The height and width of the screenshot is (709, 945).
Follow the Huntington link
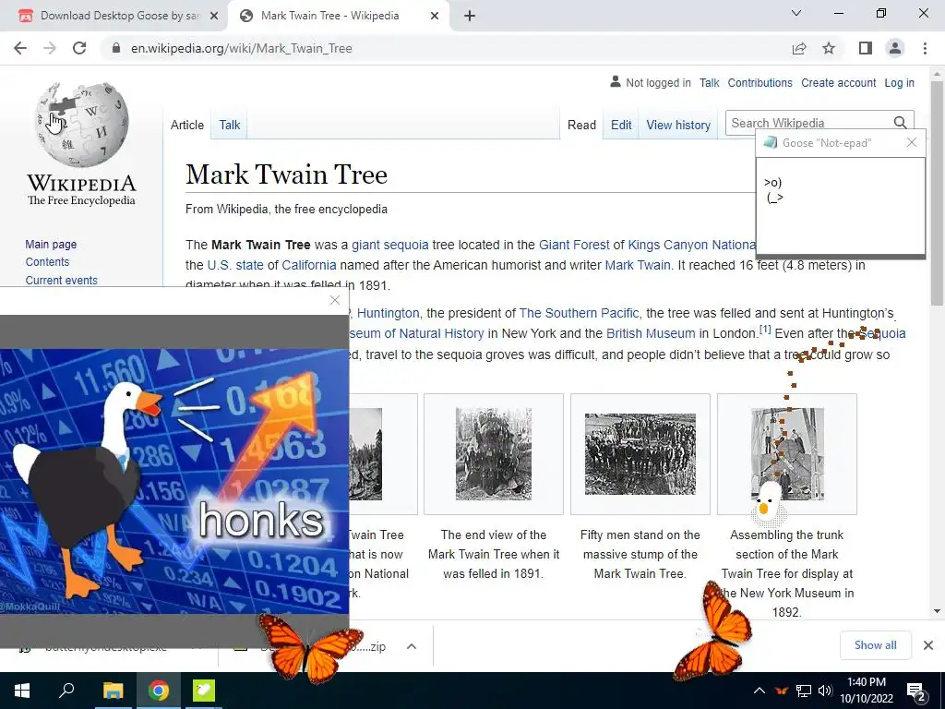388,313
